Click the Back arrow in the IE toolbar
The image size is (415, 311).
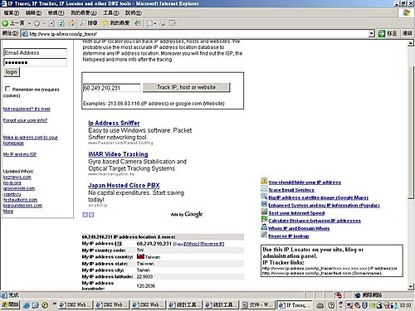[x=5, y=23]
